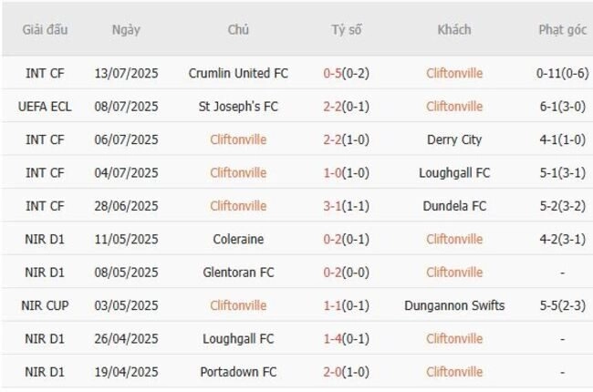Select the St Joseph's FC team name
593x392 pixels.
(x=238, y=107)
